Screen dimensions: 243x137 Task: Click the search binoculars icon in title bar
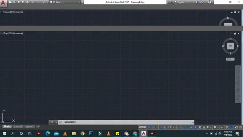171,2
